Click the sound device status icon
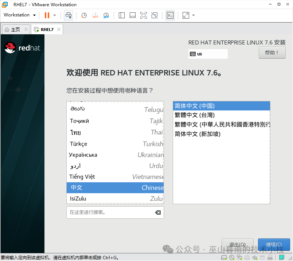 point(255,257)
